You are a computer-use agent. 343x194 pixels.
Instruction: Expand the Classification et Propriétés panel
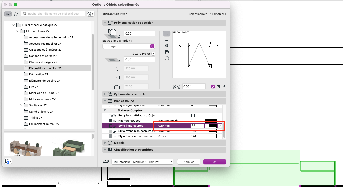point(105,150)
